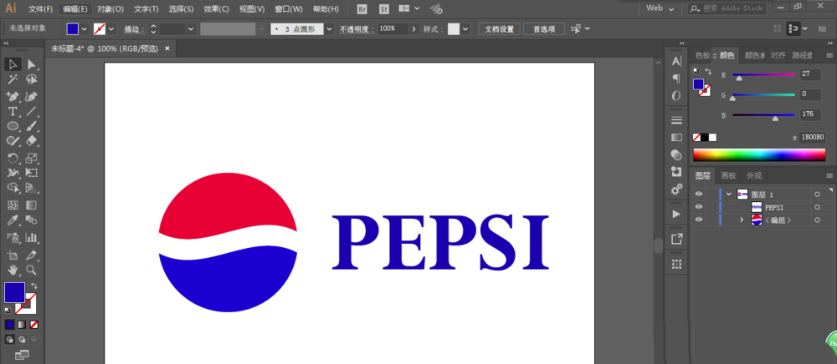Click target circle for <编组> layer
Screen dimensions: 837x364
[x=817, y=220]
